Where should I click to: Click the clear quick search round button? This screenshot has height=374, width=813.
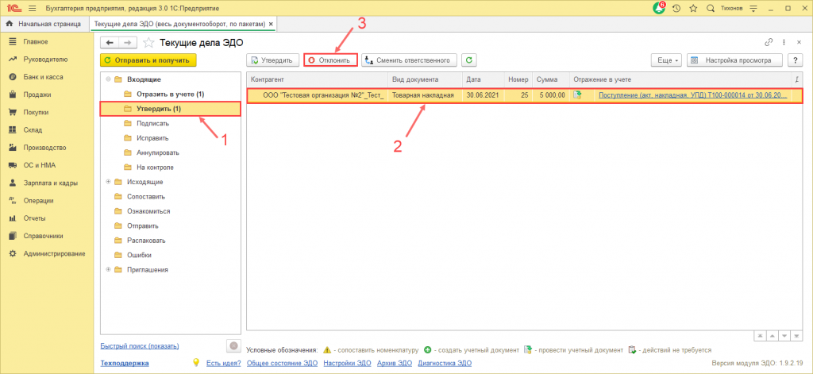(x=233, y=346)
